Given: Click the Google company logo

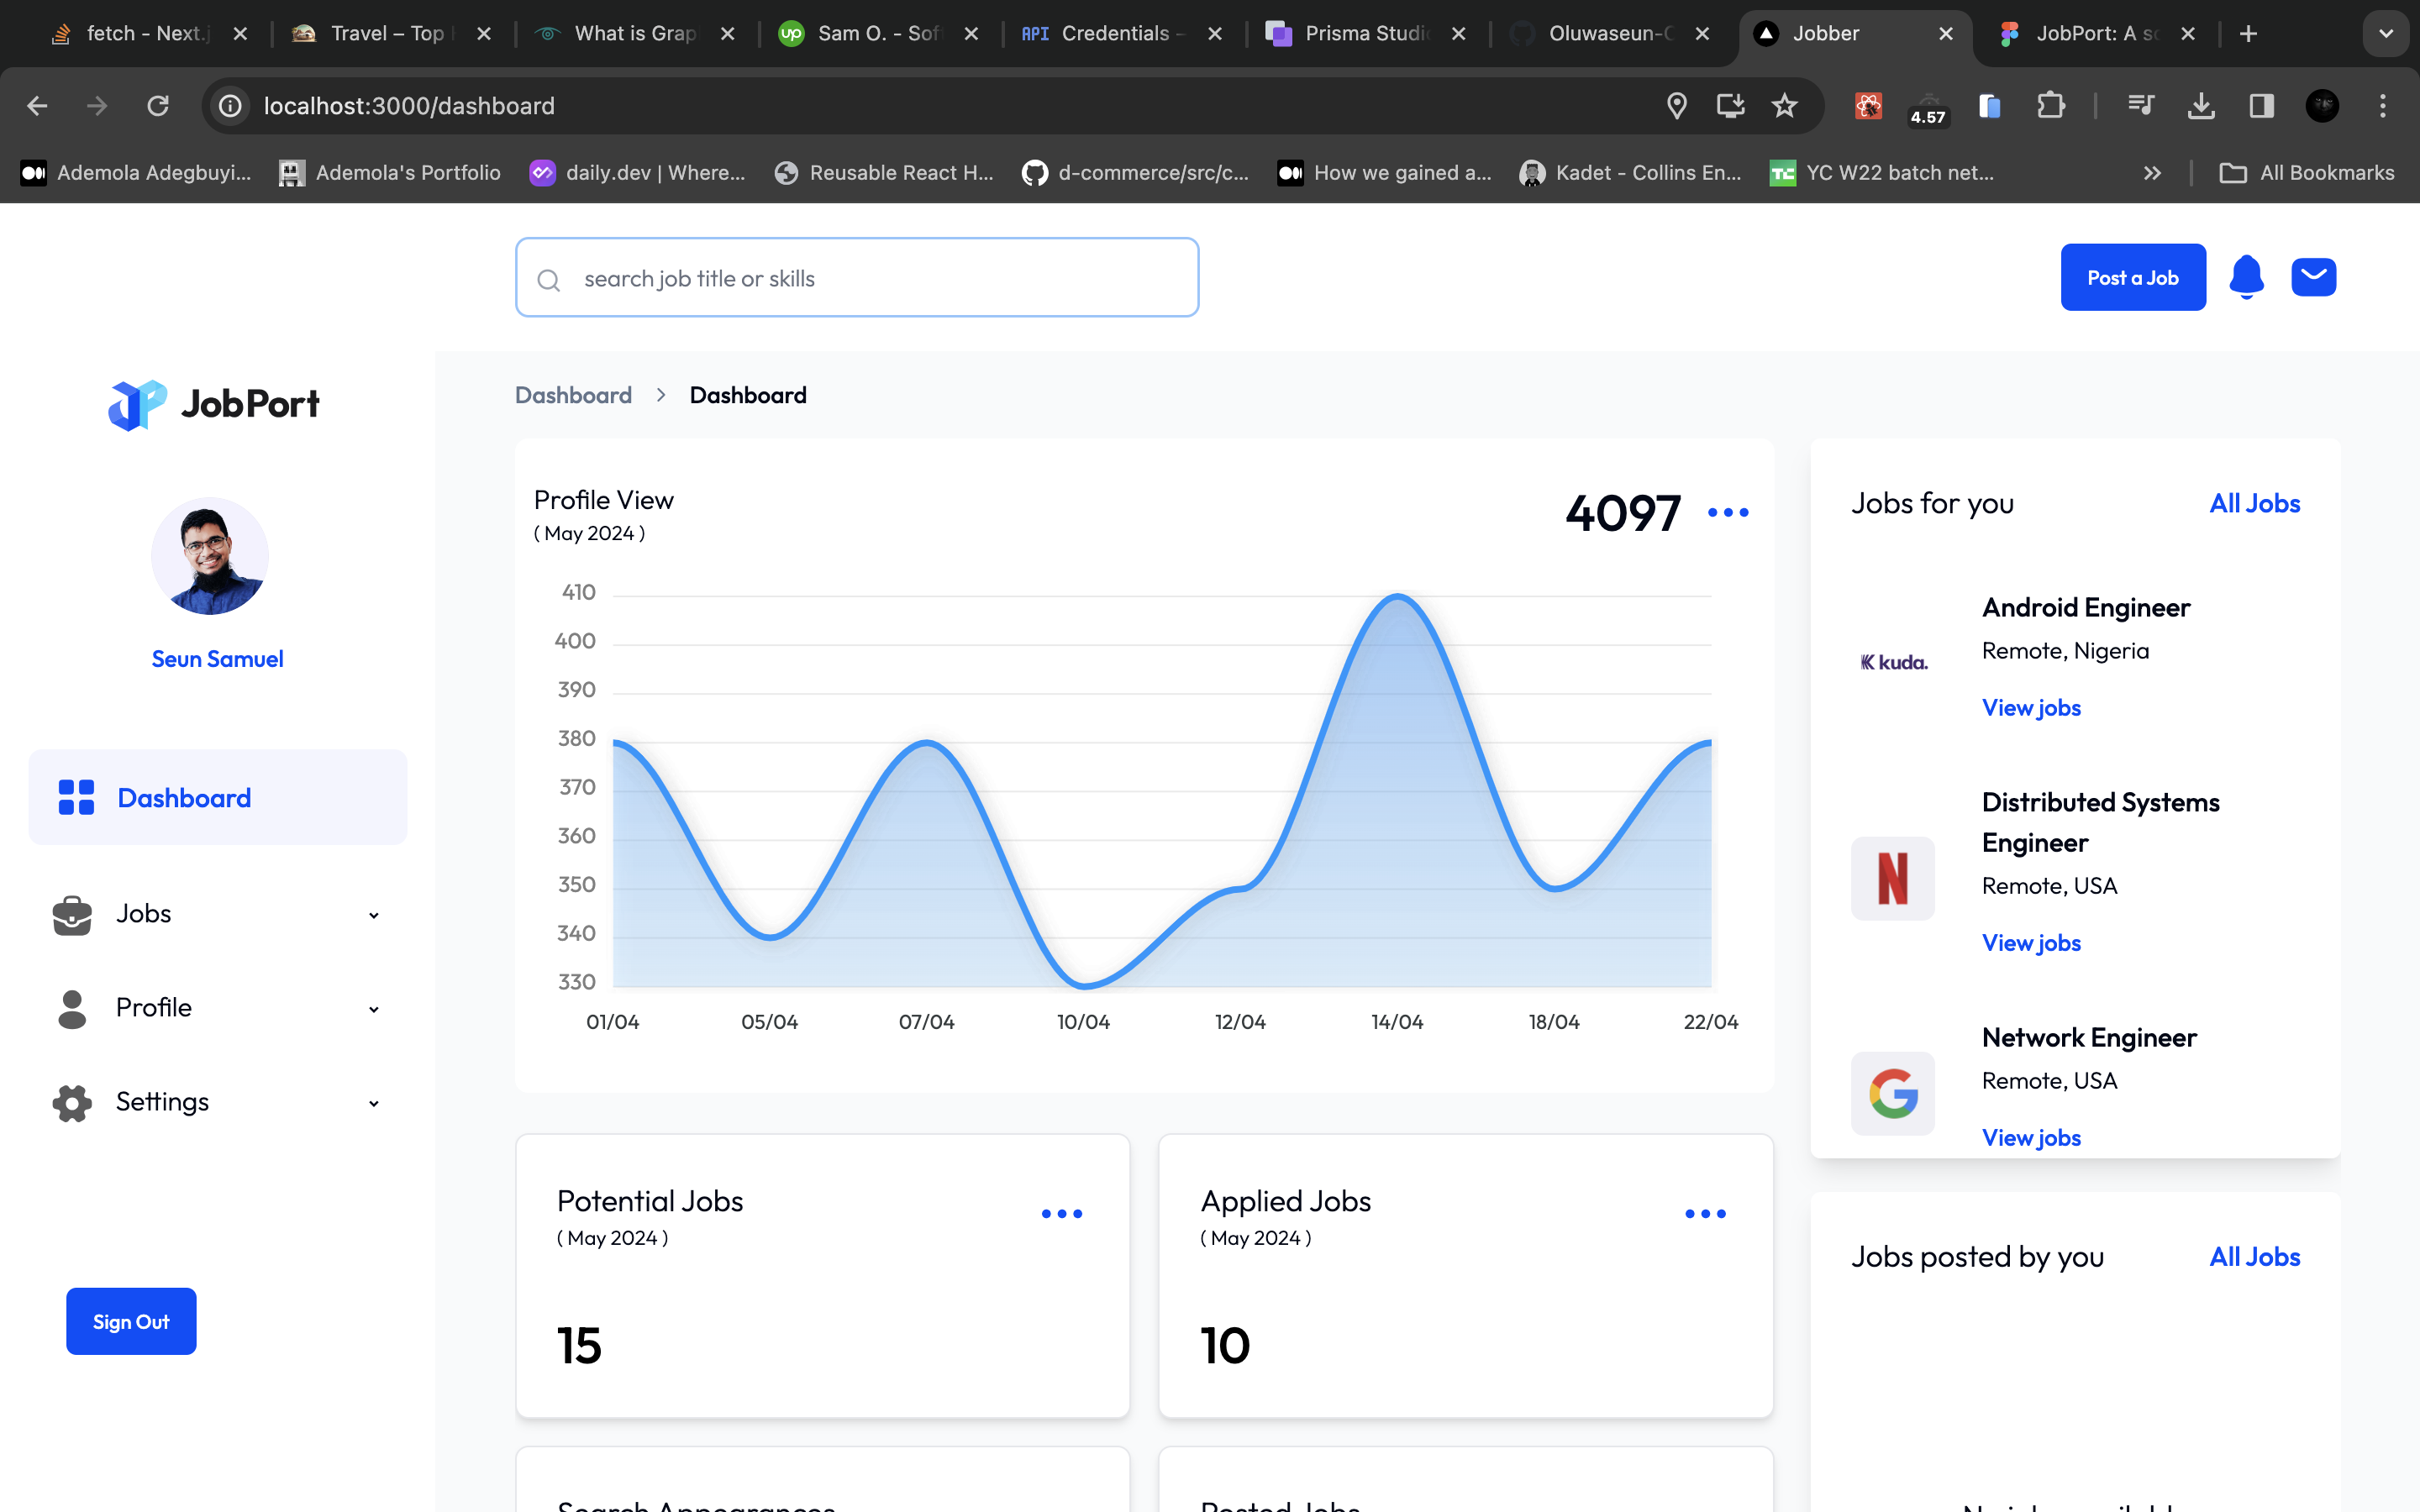Looking at the screenshot, I should (x=1892, y=1093).
